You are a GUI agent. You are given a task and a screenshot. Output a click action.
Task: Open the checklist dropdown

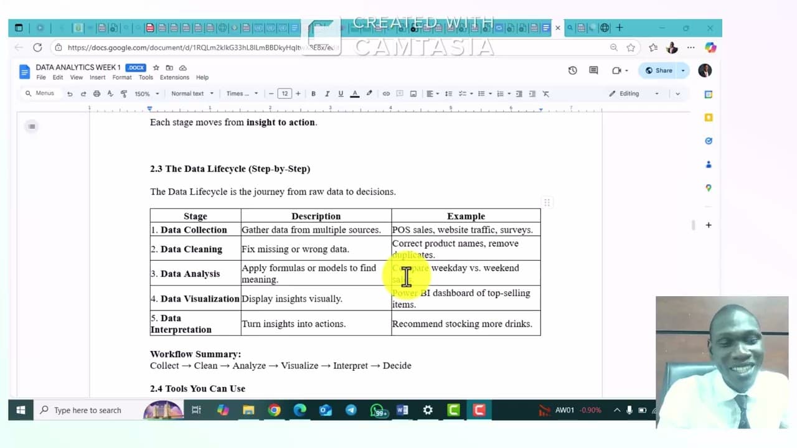465,94
